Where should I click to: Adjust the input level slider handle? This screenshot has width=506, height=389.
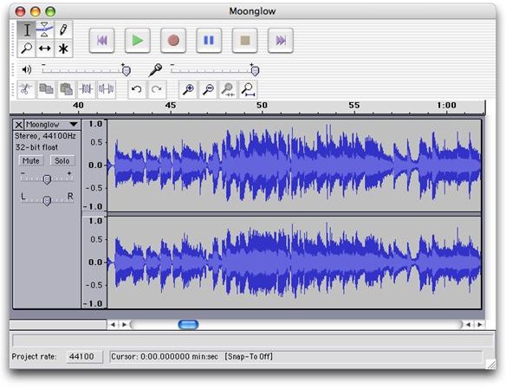click(x=255, y=71)
